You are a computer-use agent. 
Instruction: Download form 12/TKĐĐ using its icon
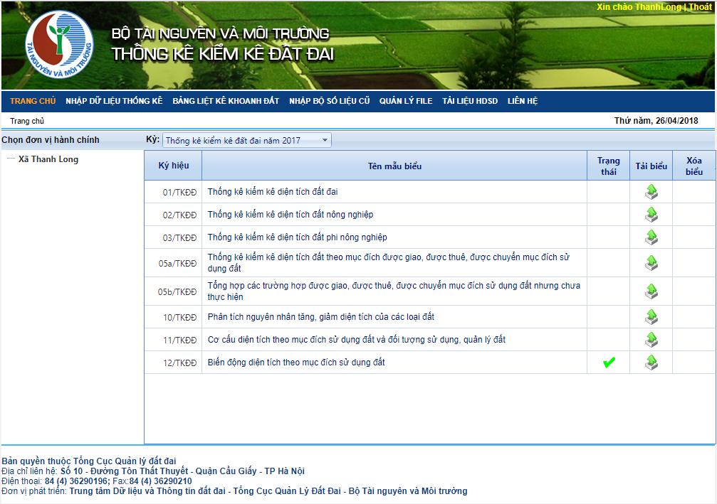click(x=651, y=363)
